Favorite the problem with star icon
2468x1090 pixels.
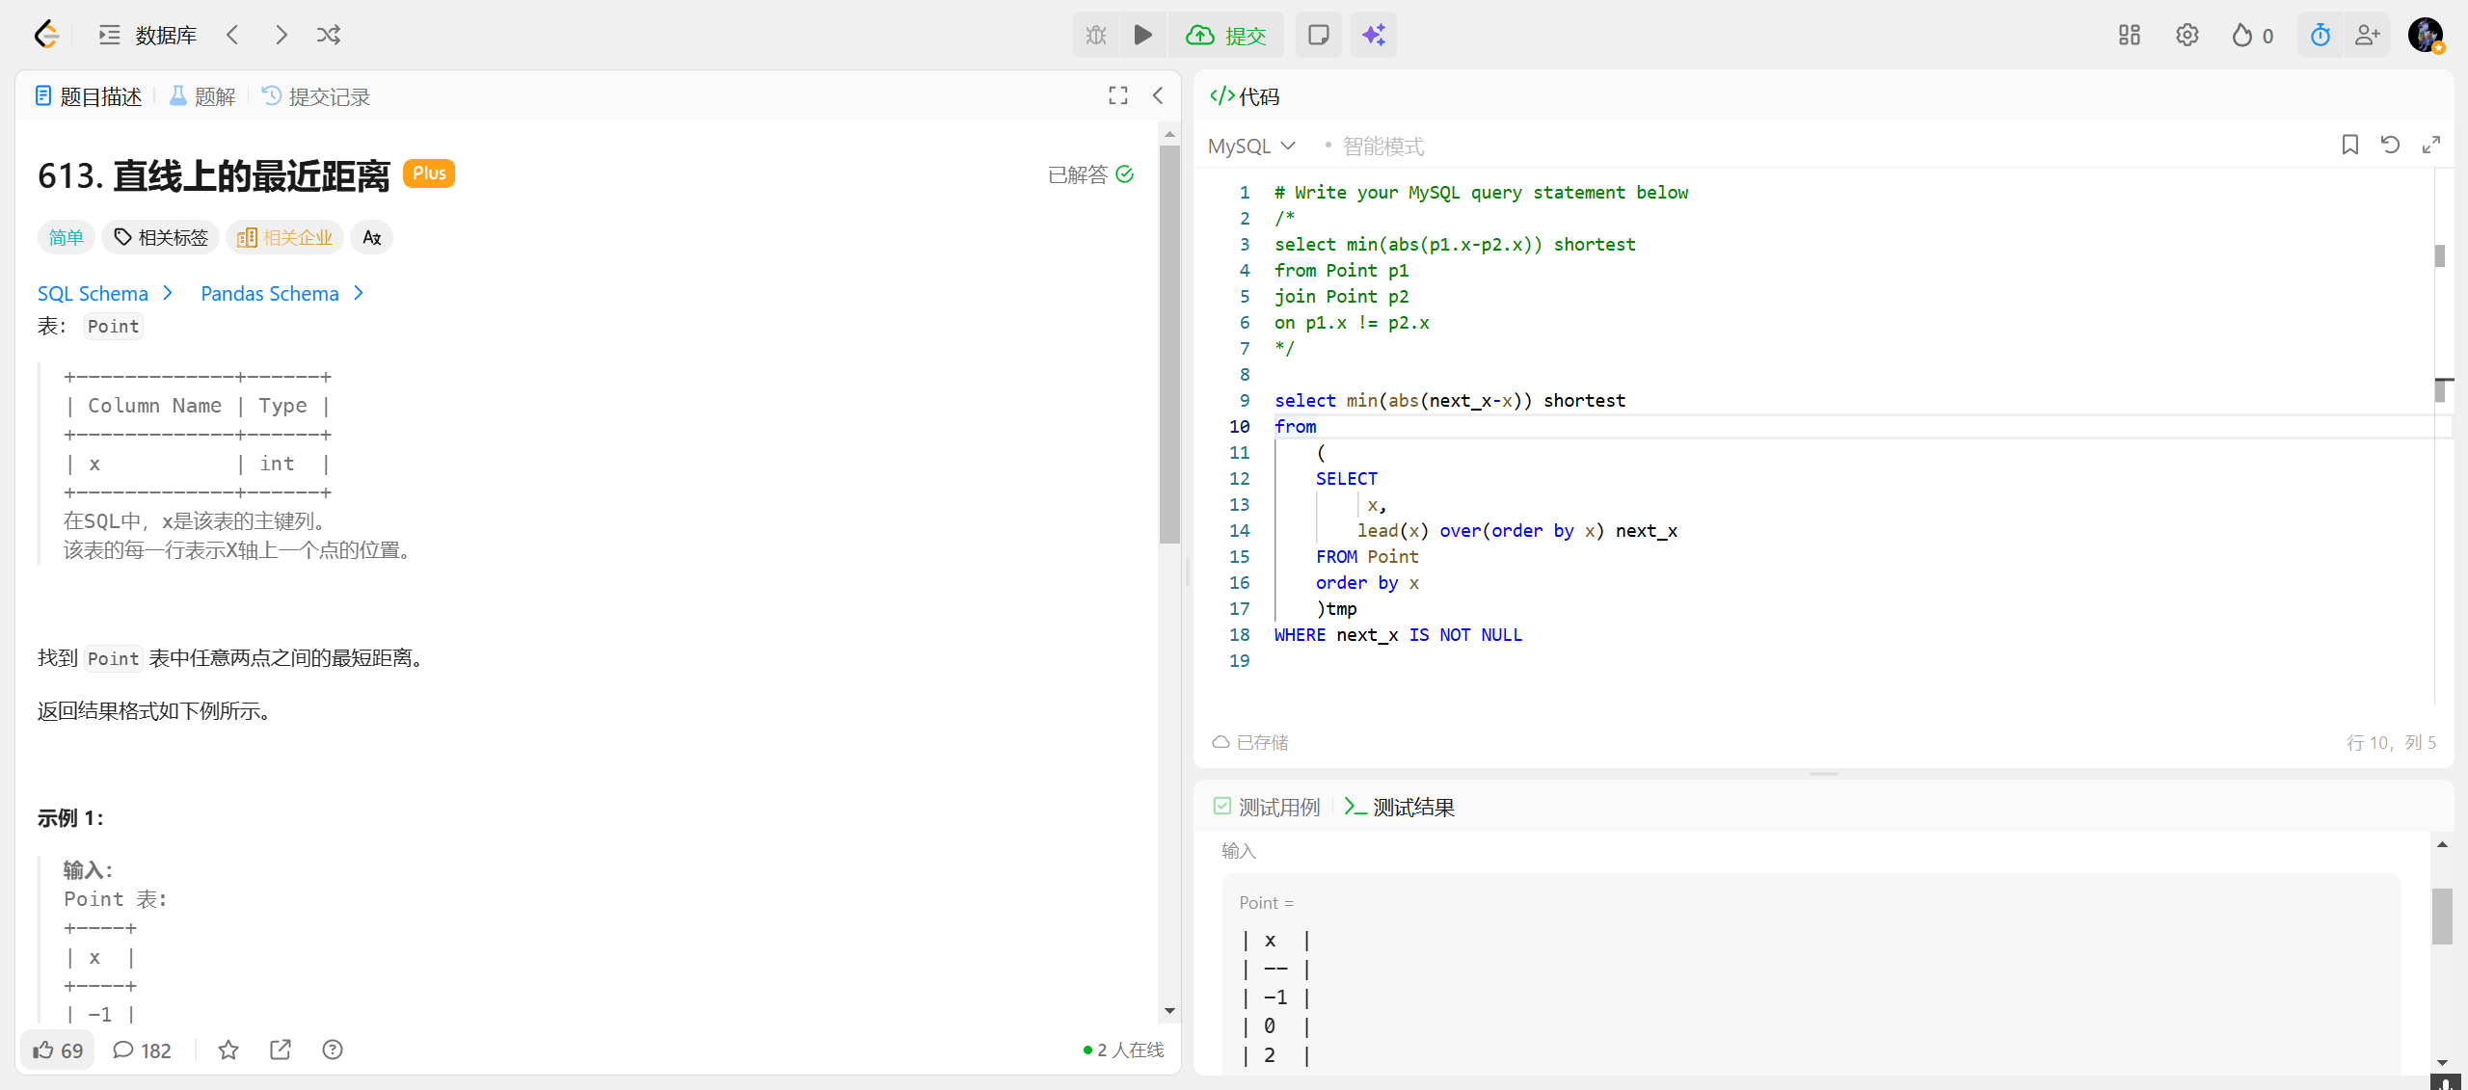(228, 1050)
